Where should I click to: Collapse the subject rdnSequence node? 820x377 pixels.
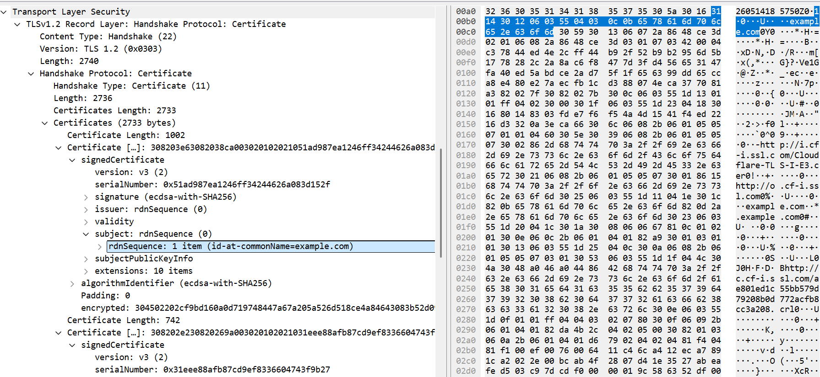[x=86, y=234]
